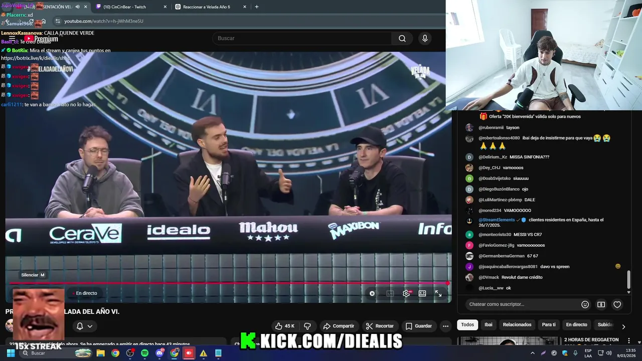The height and width of the screenshot is (361, 642).
Task: Close the CinCinBear Twitch tab
Action: (x=165, y=7)
